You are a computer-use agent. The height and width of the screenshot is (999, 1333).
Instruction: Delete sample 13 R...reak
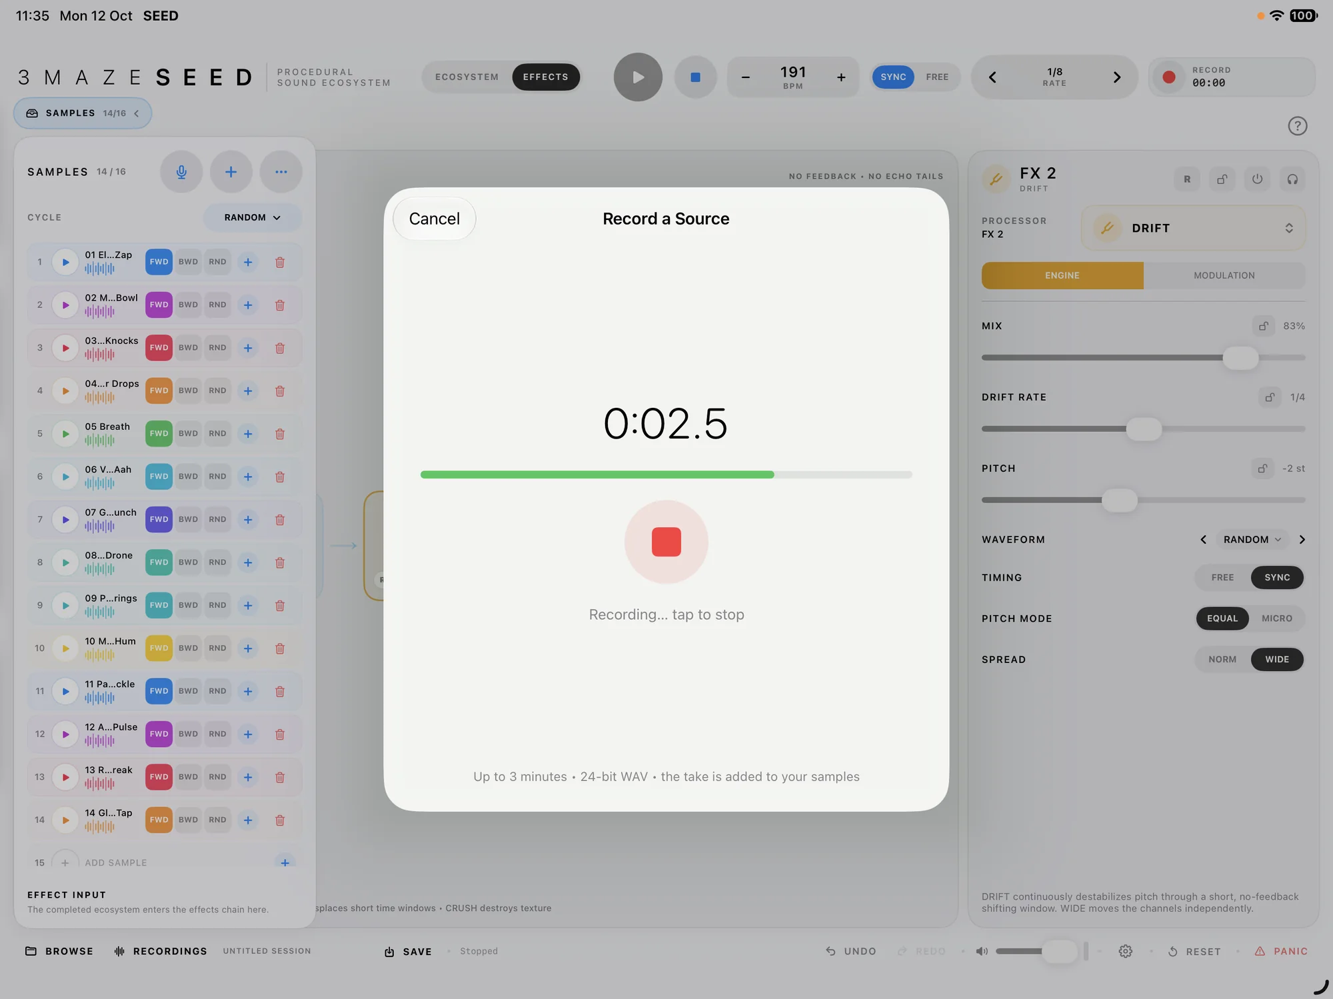click(x=280, y=777)
